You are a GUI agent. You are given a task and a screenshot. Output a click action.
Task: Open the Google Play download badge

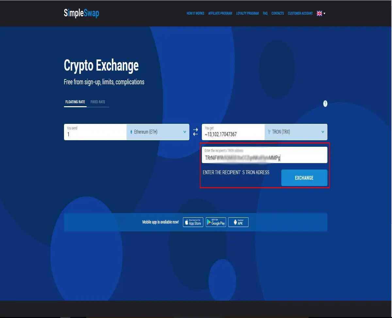pyautogui.click(x=216, y=222)
